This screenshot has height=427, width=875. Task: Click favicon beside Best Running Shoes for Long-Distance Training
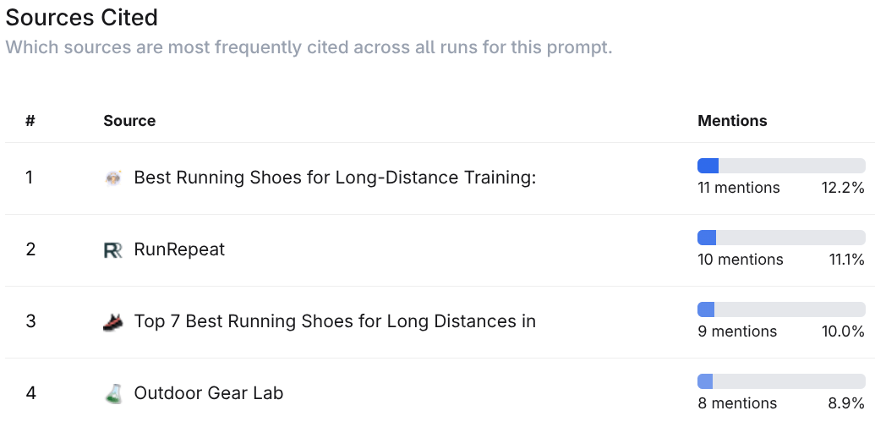113,178
